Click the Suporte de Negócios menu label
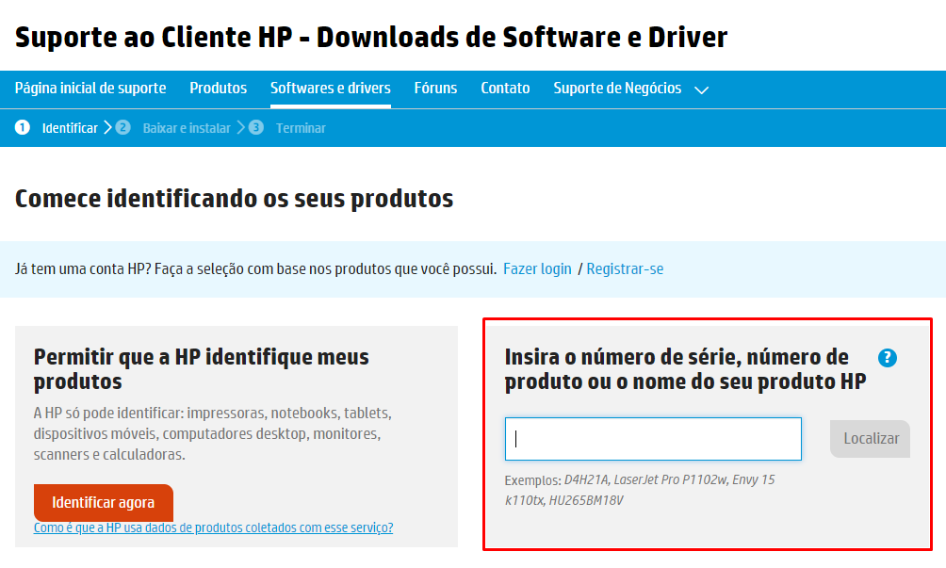The width and height of the screenshot is (946, 568). point(617,89)
